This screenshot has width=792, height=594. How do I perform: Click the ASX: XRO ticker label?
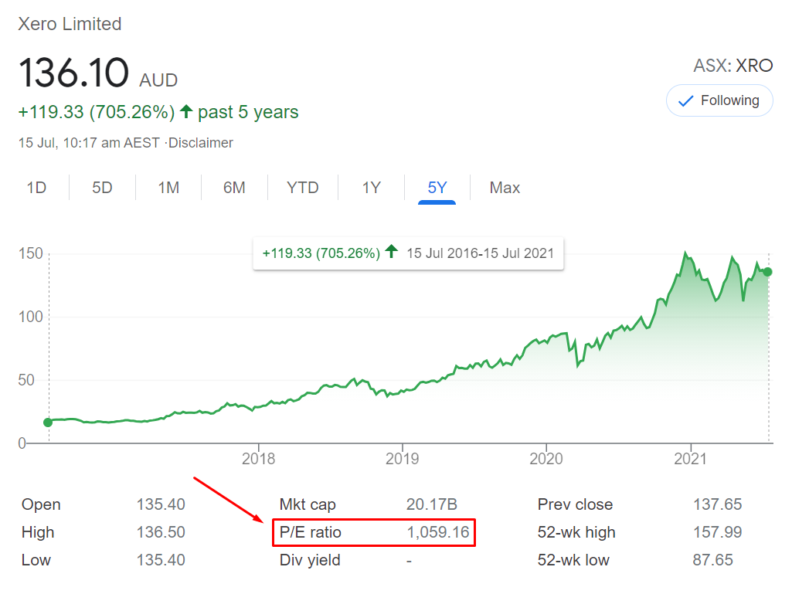point(733,66)
